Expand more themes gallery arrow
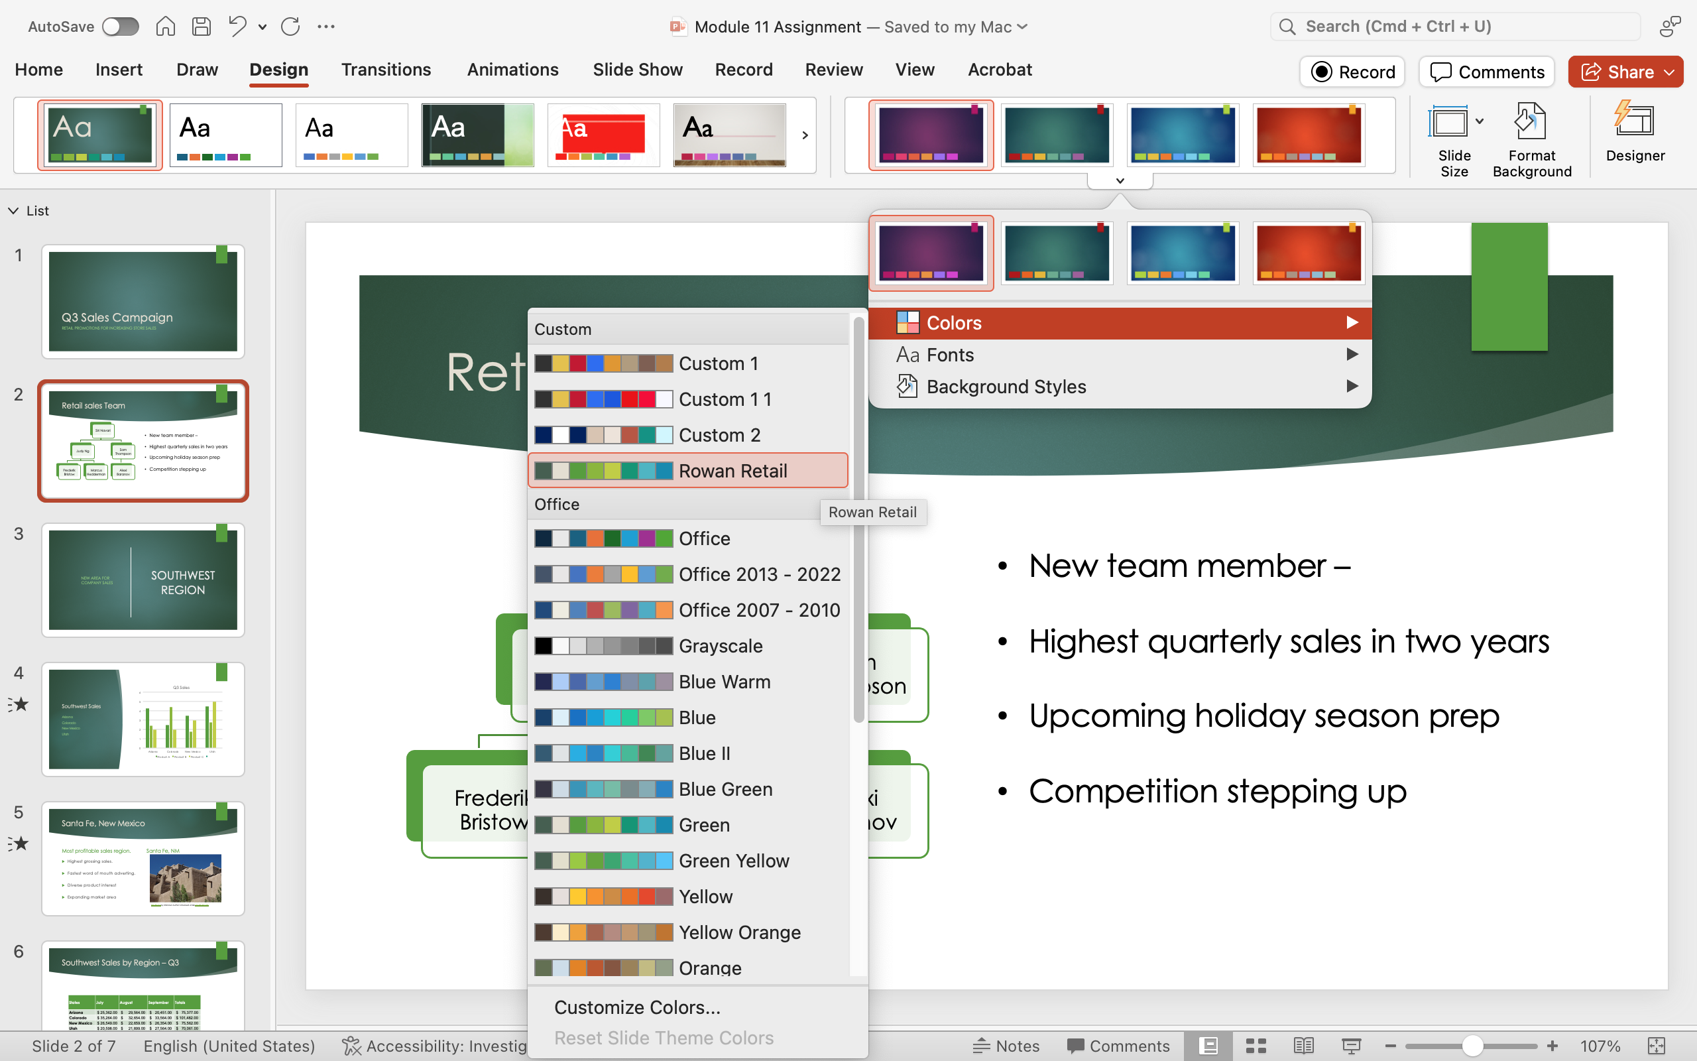Screen dimensions: 1697x1061 [x=804, y=135]
